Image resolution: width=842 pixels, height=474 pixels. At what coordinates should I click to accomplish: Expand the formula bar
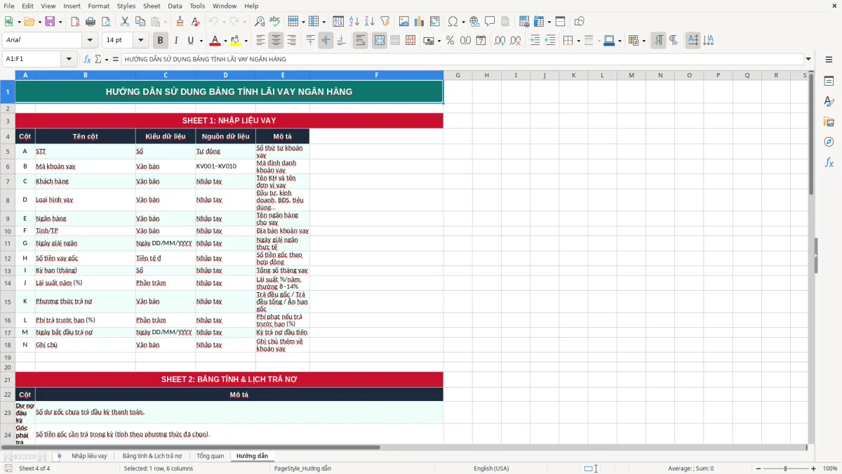[808, 60]
